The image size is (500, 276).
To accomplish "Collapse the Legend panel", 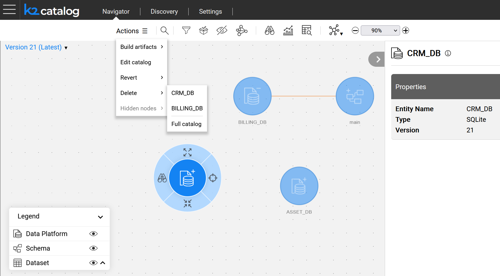I will click(100, 217).
